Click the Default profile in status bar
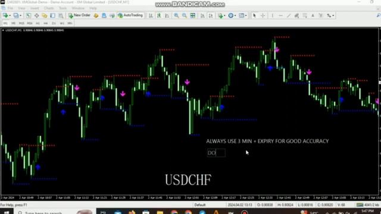The image size is (381, 214). click(x=200, y=205)
